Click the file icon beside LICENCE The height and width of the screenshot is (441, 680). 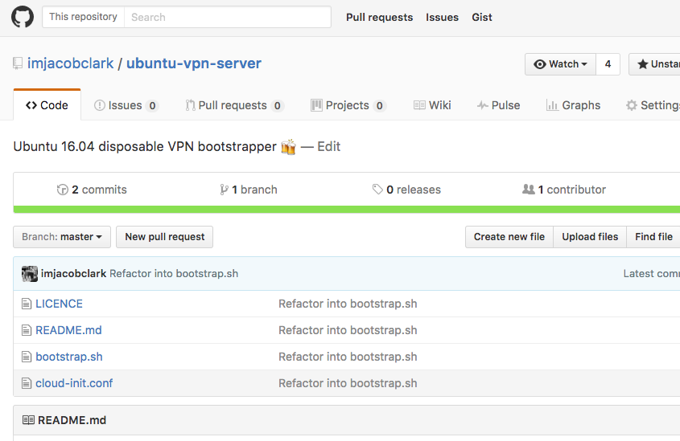27,304
